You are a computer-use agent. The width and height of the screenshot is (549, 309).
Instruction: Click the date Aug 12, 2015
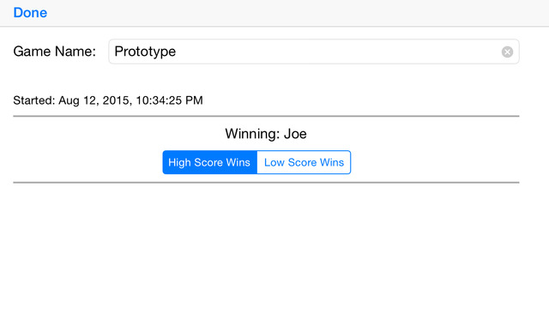tap(94, 100)
